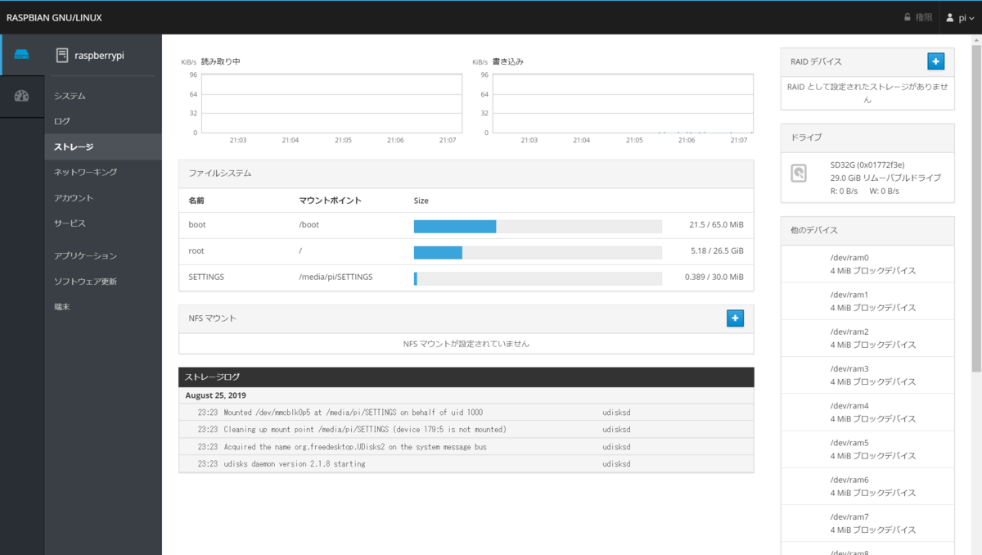
Task: Add a new RAID device with plus button
Action: click(936, 61)
